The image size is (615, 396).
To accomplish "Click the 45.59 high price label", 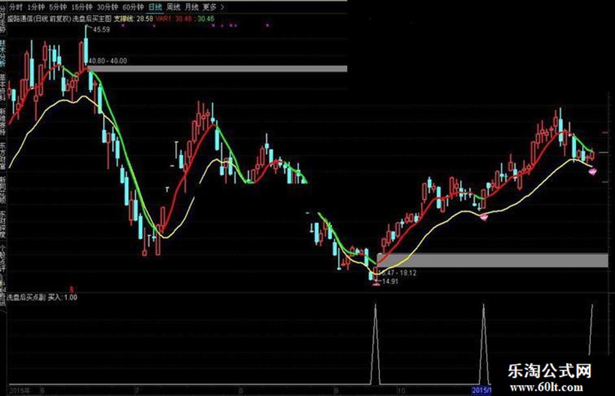I will pos(102,29).
